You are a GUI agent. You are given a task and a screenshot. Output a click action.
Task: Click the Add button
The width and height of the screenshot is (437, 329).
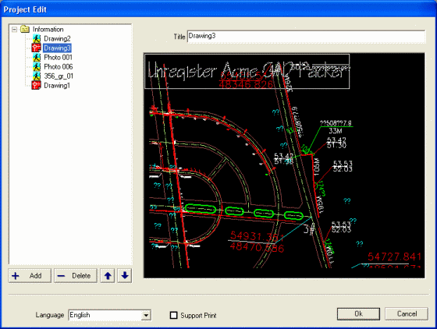[30, 275]
